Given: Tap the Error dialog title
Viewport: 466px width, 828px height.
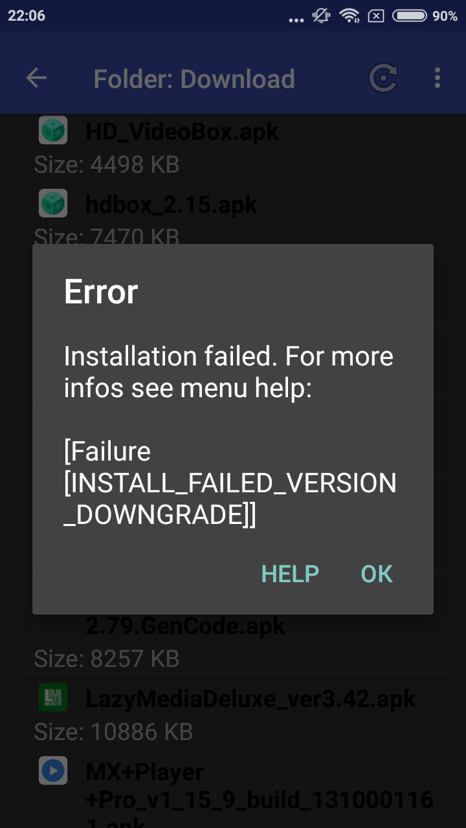Looking at the screenshot, I should pyautogui.click(x=101, y=292).
